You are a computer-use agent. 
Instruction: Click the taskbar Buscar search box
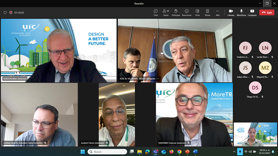pos(107,152)
